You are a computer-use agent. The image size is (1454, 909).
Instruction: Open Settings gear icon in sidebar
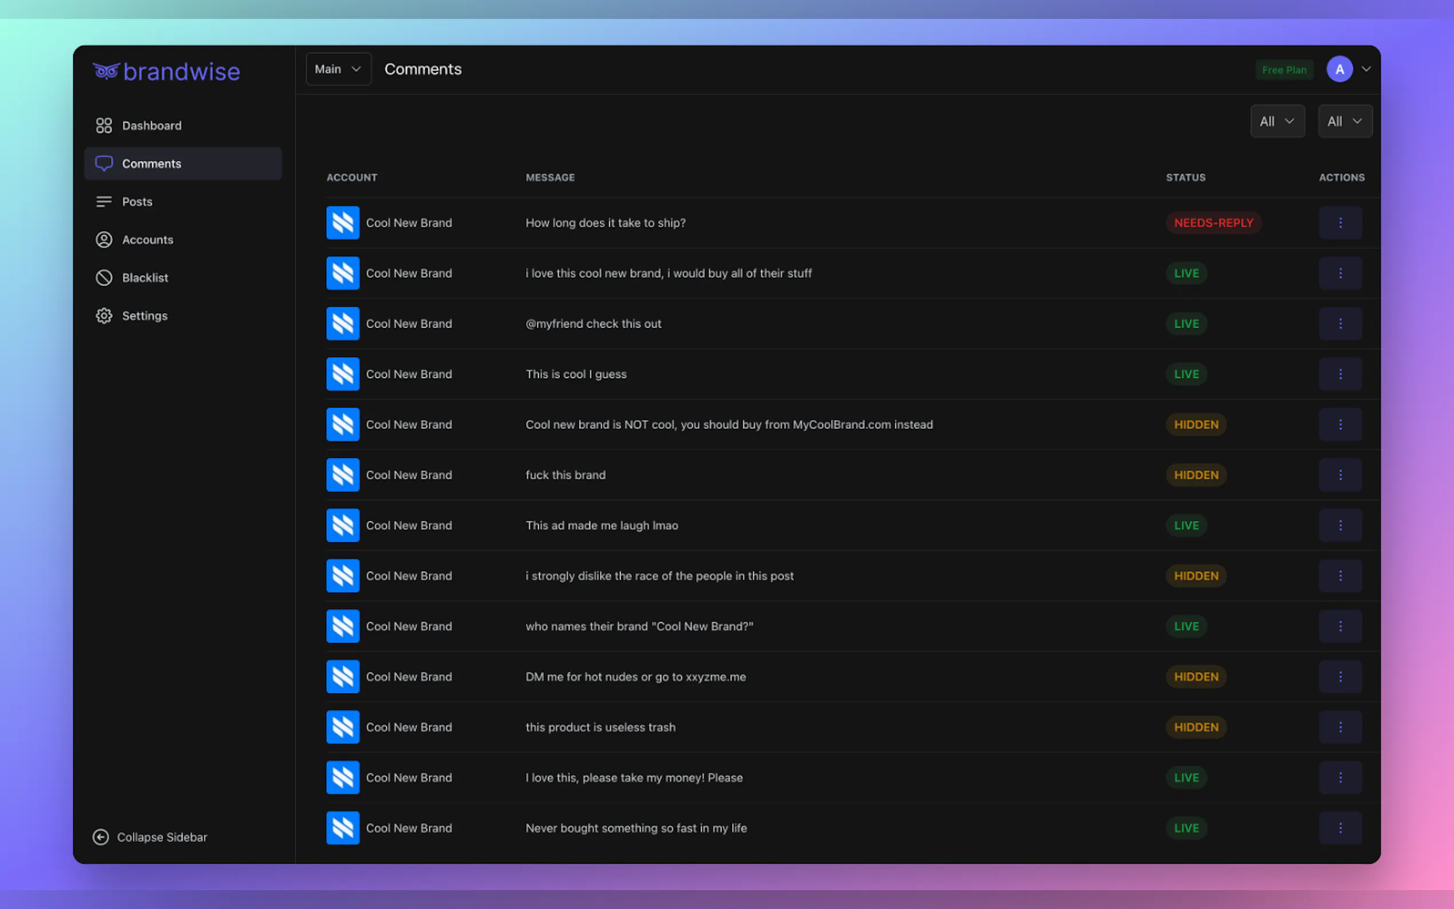(x=104, y=315)
